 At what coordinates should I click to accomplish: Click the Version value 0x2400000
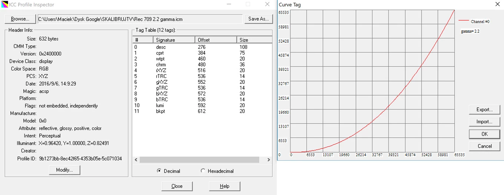[x=50, y=54]
